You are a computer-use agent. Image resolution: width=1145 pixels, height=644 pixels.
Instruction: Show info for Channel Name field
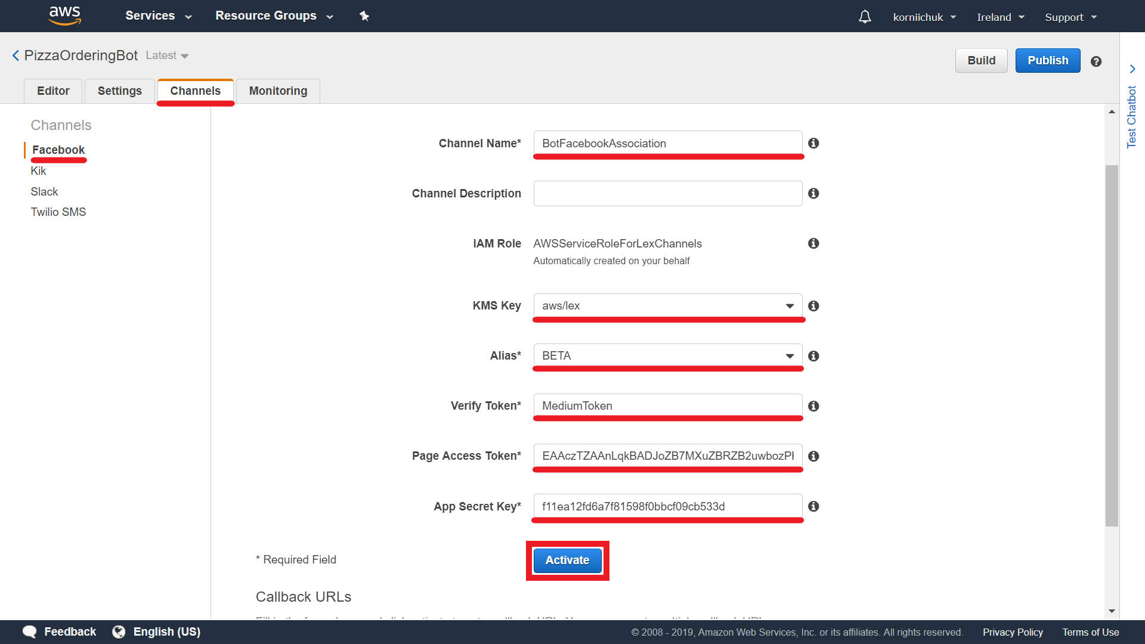coord(813,143)
